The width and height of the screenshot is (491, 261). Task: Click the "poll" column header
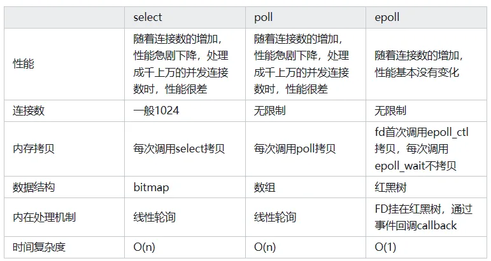264,17
